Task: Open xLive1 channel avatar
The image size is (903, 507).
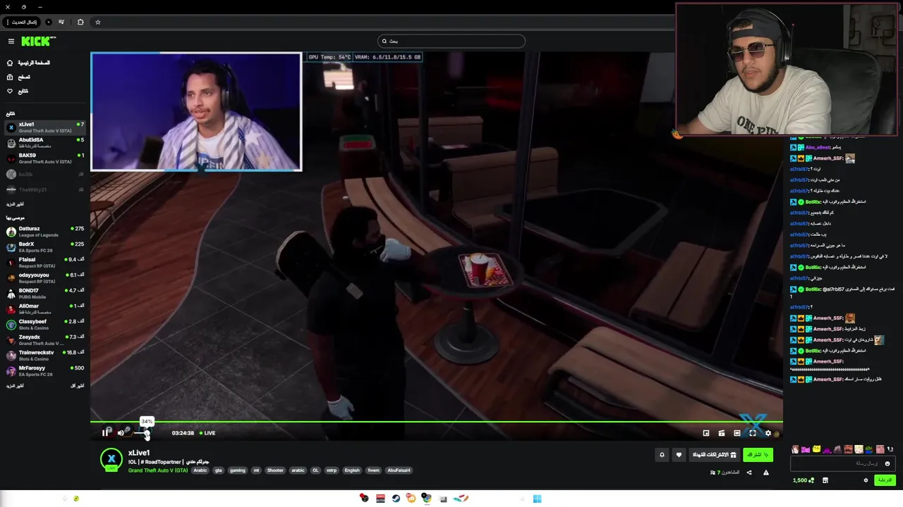Action: [x=111, y=459]
